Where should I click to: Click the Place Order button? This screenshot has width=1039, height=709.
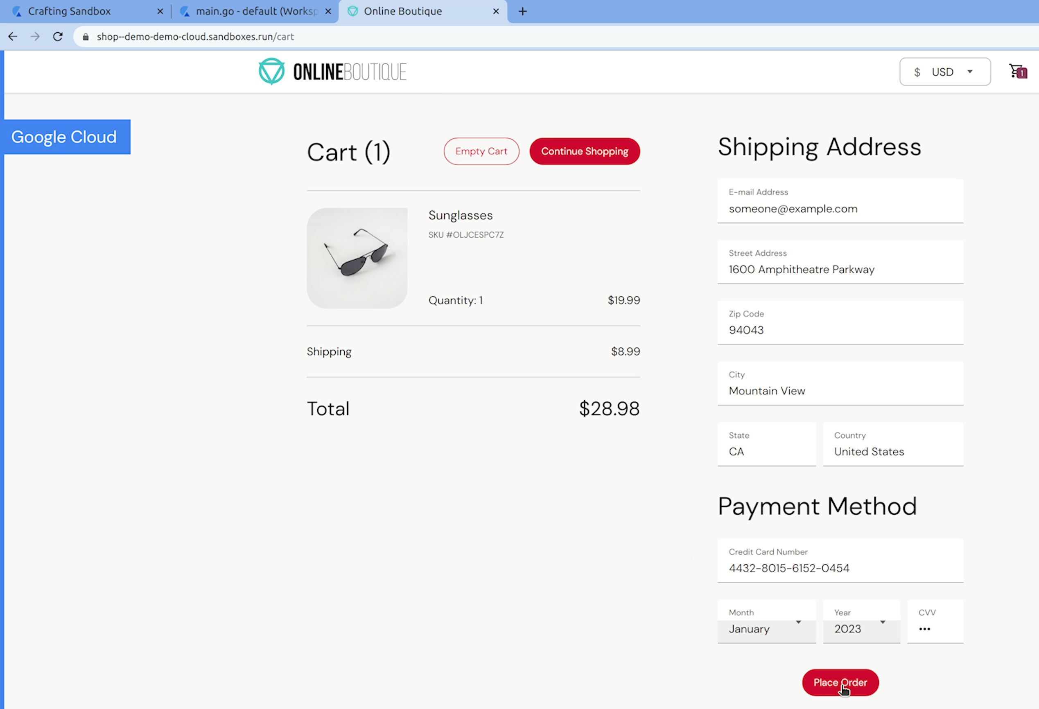pyautogui.click(x=840, y=682)
